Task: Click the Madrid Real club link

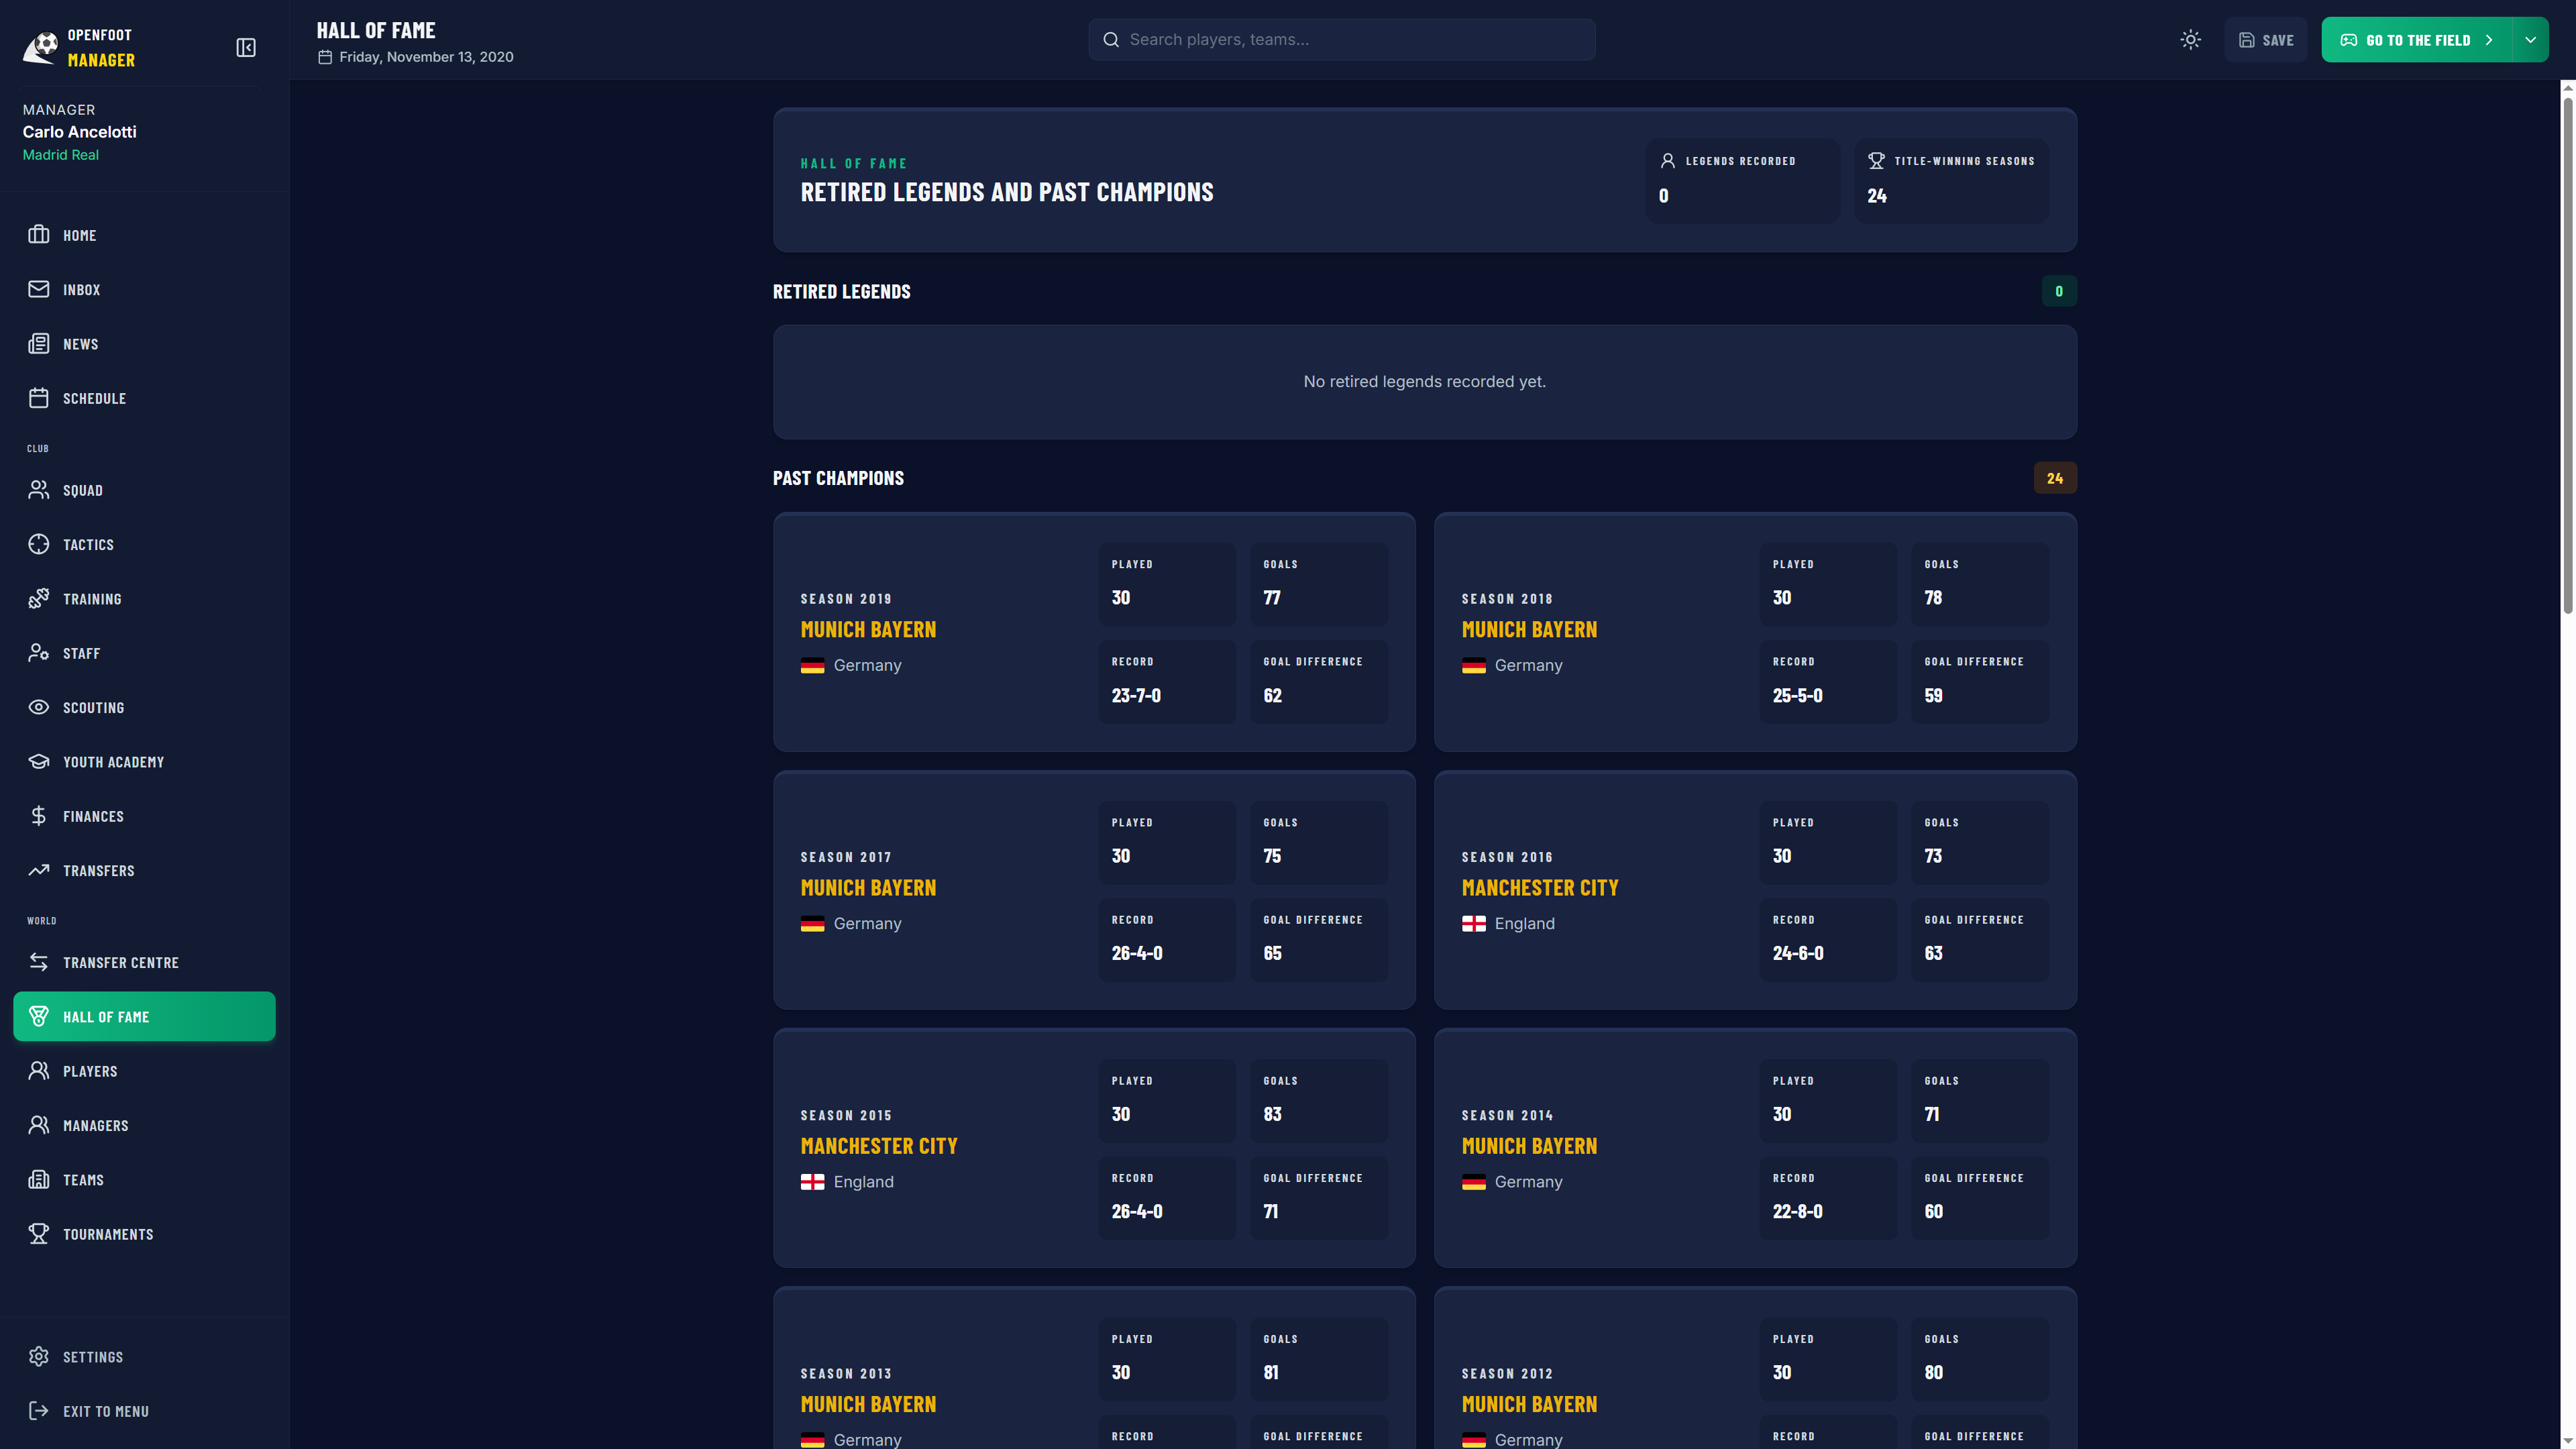Action: 61,155
